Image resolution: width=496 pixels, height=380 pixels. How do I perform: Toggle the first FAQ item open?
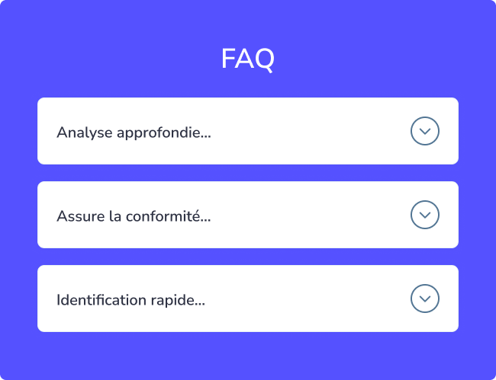(x=425, y=131)
